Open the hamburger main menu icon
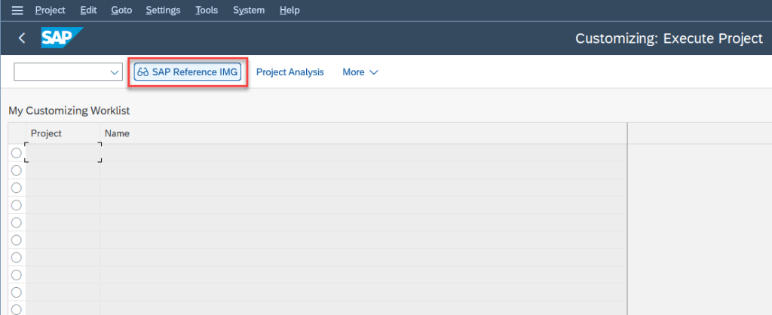 pos(17,11)
